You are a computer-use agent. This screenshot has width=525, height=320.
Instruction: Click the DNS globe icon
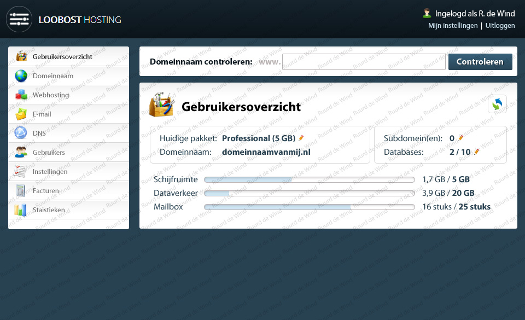coord(21,133)
